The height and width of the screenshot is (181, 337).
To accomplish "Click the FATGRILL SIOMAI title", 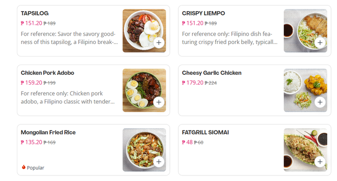I will 205,132.
